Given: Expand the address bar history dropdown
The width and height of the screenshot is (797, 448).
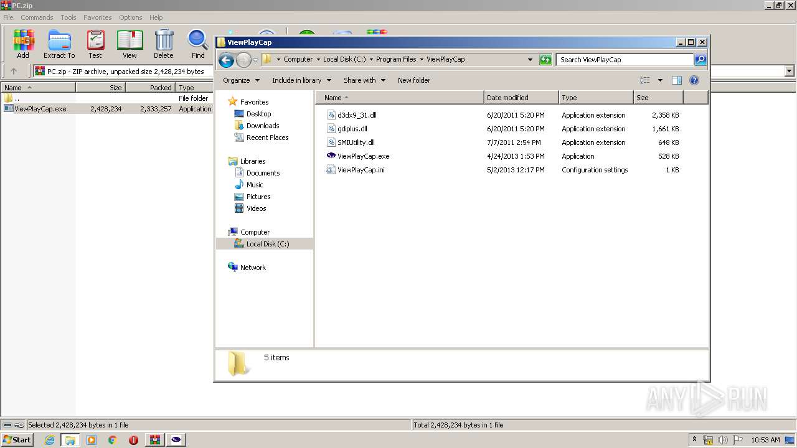Looking at the screenshot, I should (530, 60).
